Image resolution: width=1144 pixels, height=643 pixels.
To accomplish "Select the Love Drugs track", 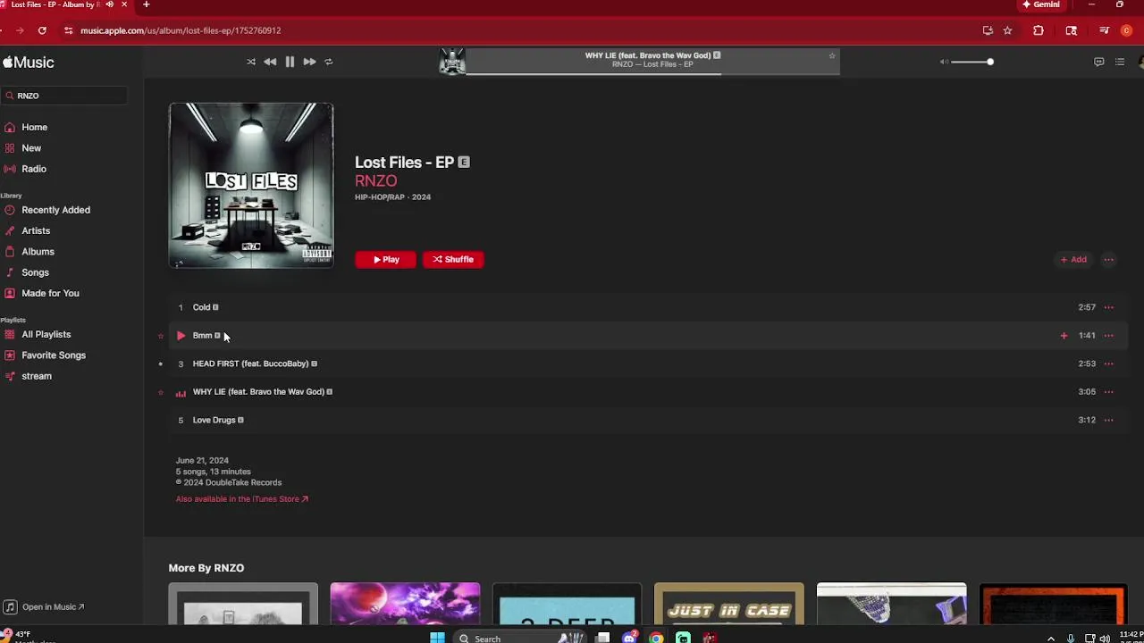I will tap(214, 420).
